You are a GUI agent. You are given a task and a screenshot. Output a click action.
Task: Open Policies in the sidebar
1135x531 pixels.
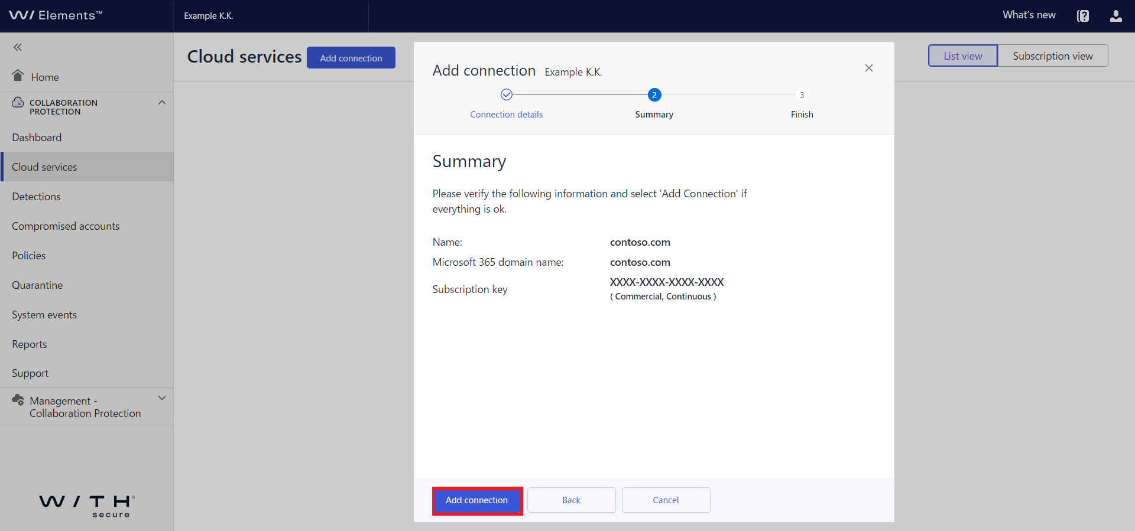[86, 255]
